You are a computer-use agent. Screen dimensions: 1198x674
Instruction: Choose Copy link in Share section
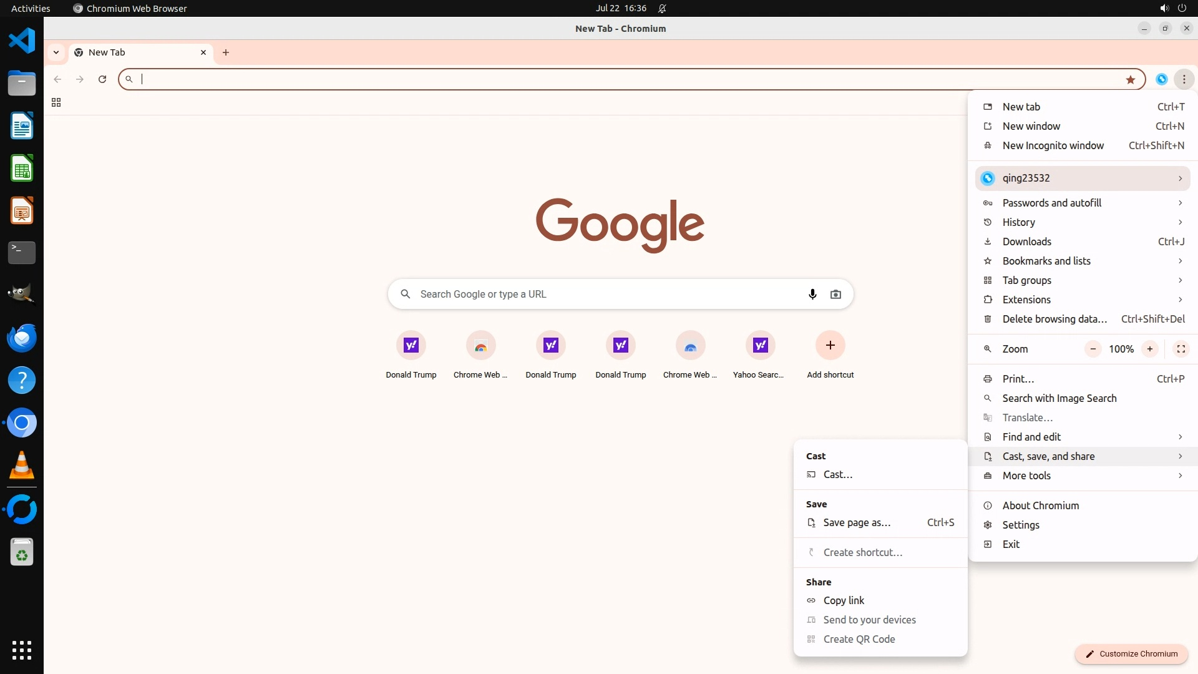[844, 600]
